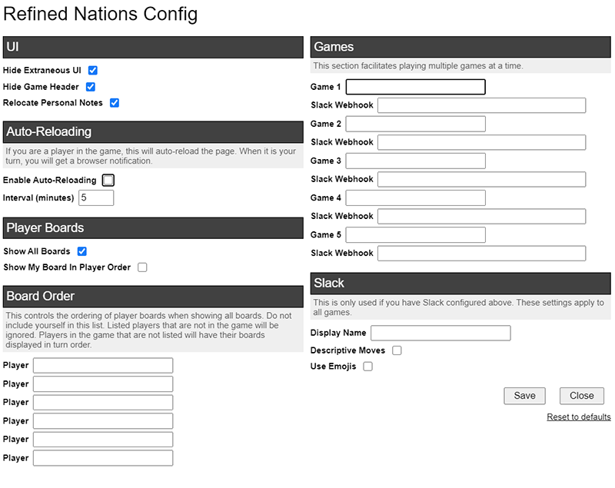Screen dimensions: 615x488
Task: Select the Slack Webhook field under Game 5
Action: click(x=482, y=253)
